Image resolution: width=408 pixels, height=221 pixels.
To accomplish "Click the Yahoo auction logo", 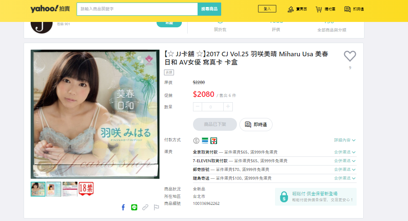I will 50,9.
